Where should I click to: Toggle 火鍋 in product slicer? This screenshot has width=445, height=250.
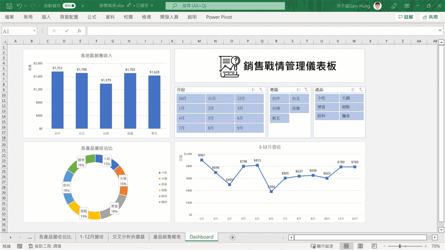351,98
